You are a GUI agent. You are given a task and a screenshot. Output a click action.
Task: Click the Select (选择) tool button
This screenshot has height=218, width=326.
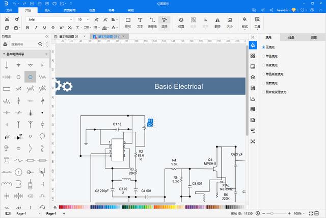pos(164,22)
